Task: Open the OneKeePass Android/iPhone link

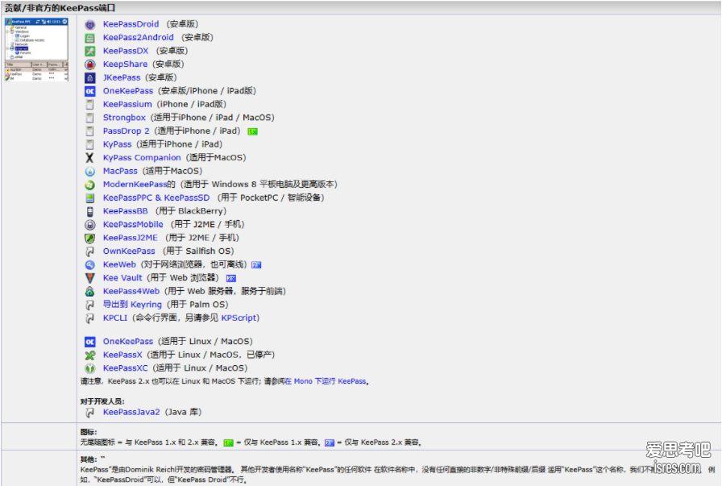Action: (128, 91)
